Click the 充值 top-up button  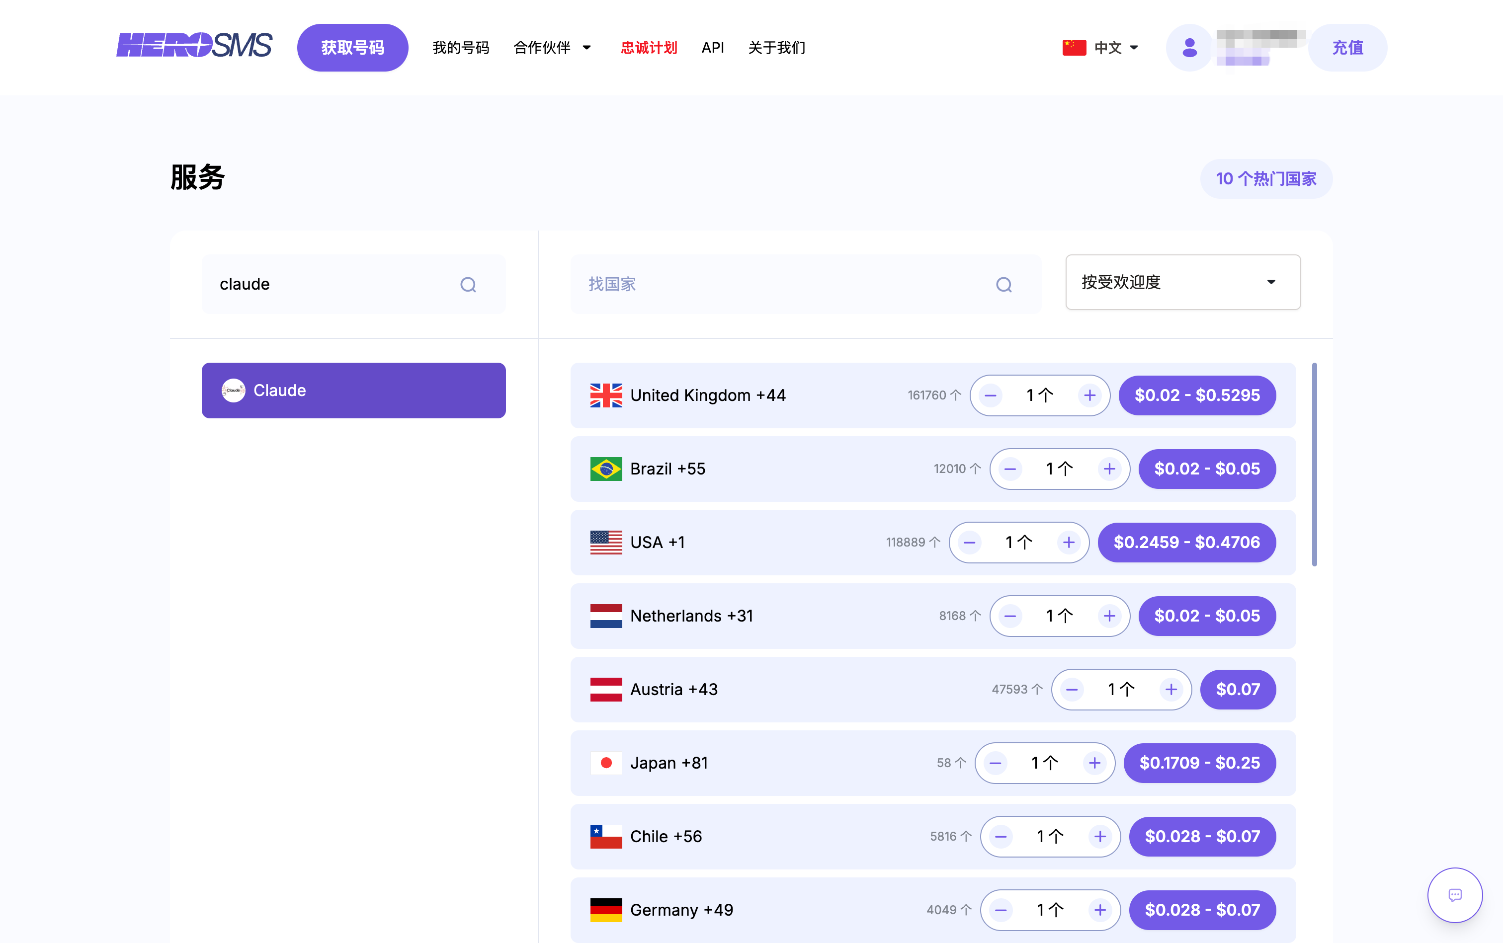click(x=1347, y=48)
